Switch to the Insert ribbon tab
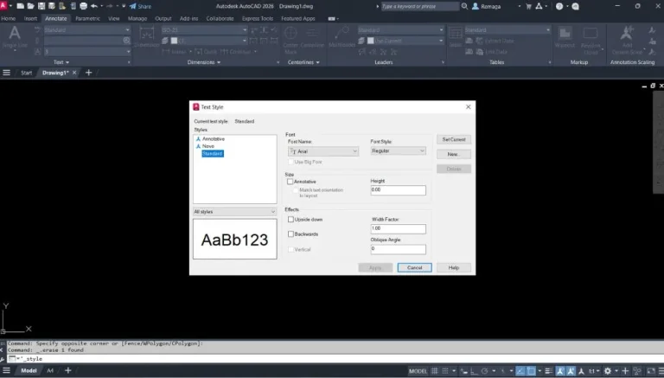 30,19
